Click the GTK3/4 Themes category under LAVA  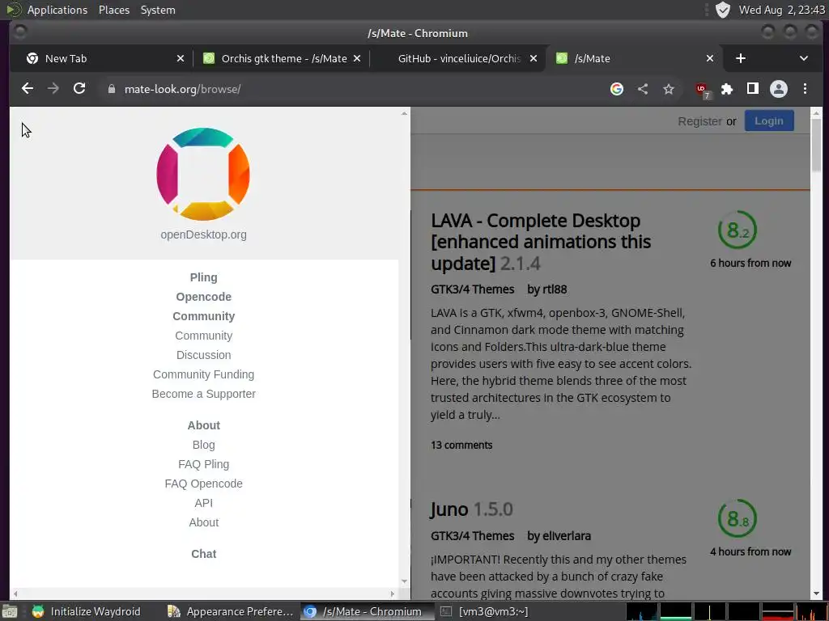[472, 289]
